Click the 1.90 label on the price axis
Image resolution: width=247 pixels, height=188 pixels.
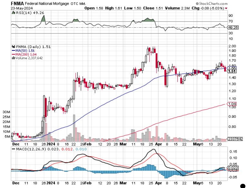point(232,51)
